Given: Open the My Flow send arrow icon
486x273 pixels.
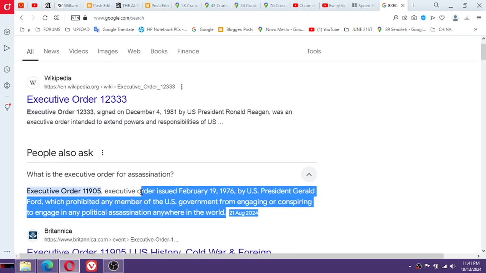Looking at the screenshot, I should [x=432, y=18].
